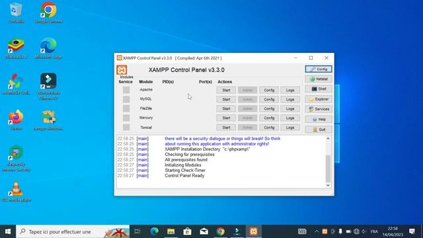Screen dimensions: 423x238
Task: Open the Kaspersky Internet Security shortcut
Action: (x=16, y=159)
